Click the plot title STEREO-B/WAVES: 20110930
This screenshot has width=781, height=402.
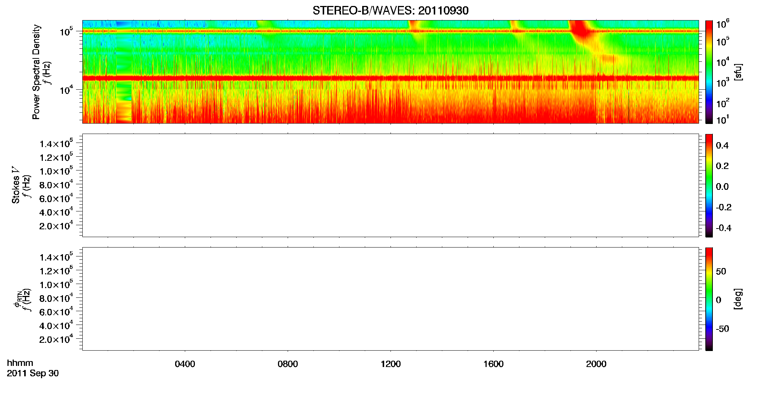point(390,10)
